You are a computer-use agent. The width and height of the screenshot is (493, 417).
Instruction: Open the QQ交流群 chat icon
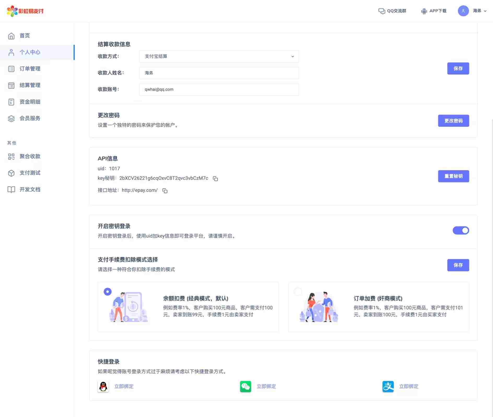pos(382,11)
